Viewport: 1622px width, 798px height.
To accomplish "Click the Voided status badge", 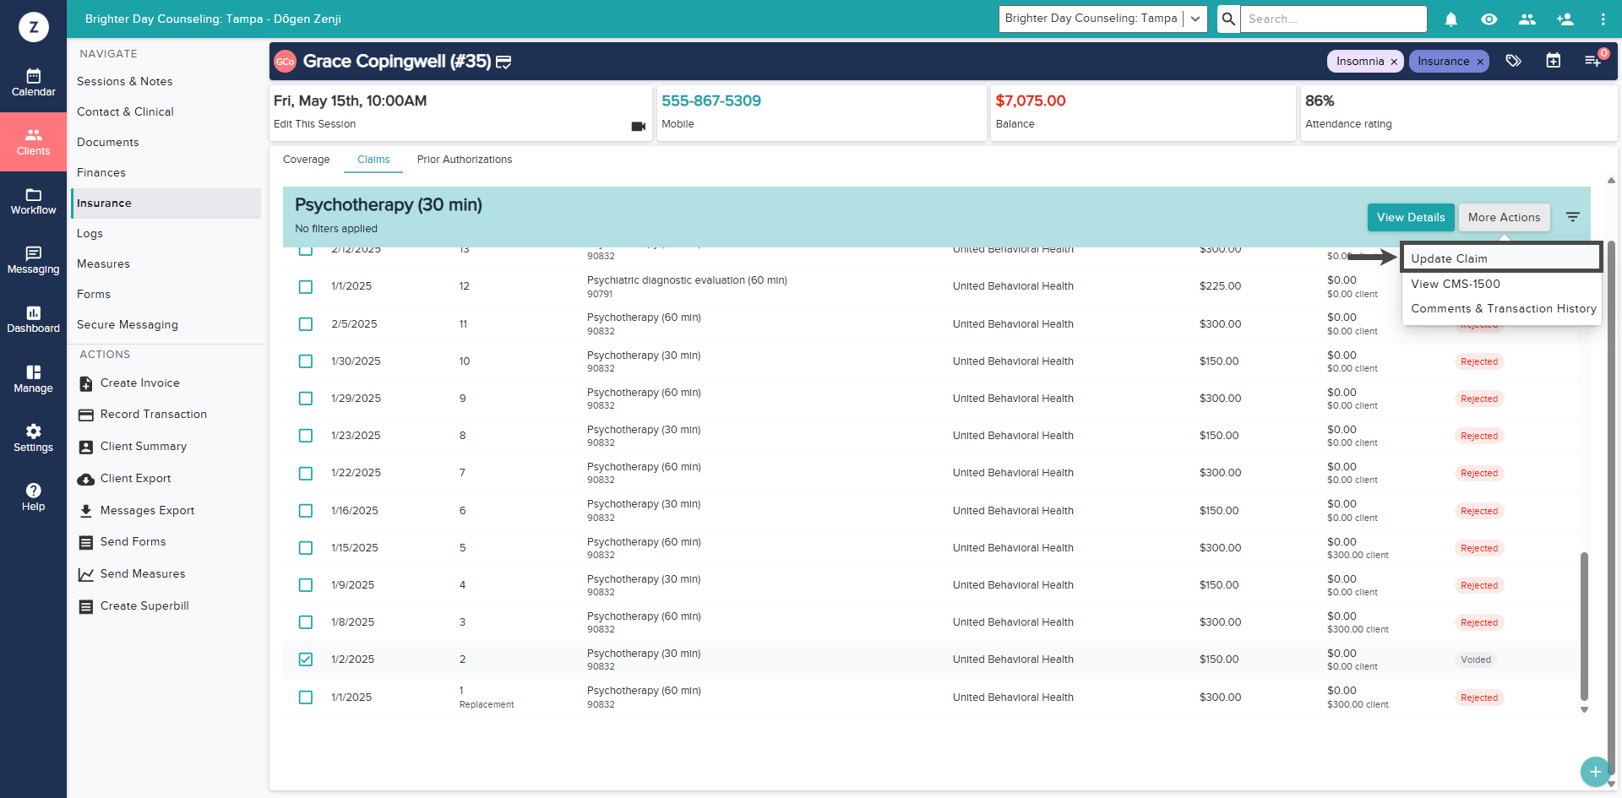I will click(x=1476, y=660).
